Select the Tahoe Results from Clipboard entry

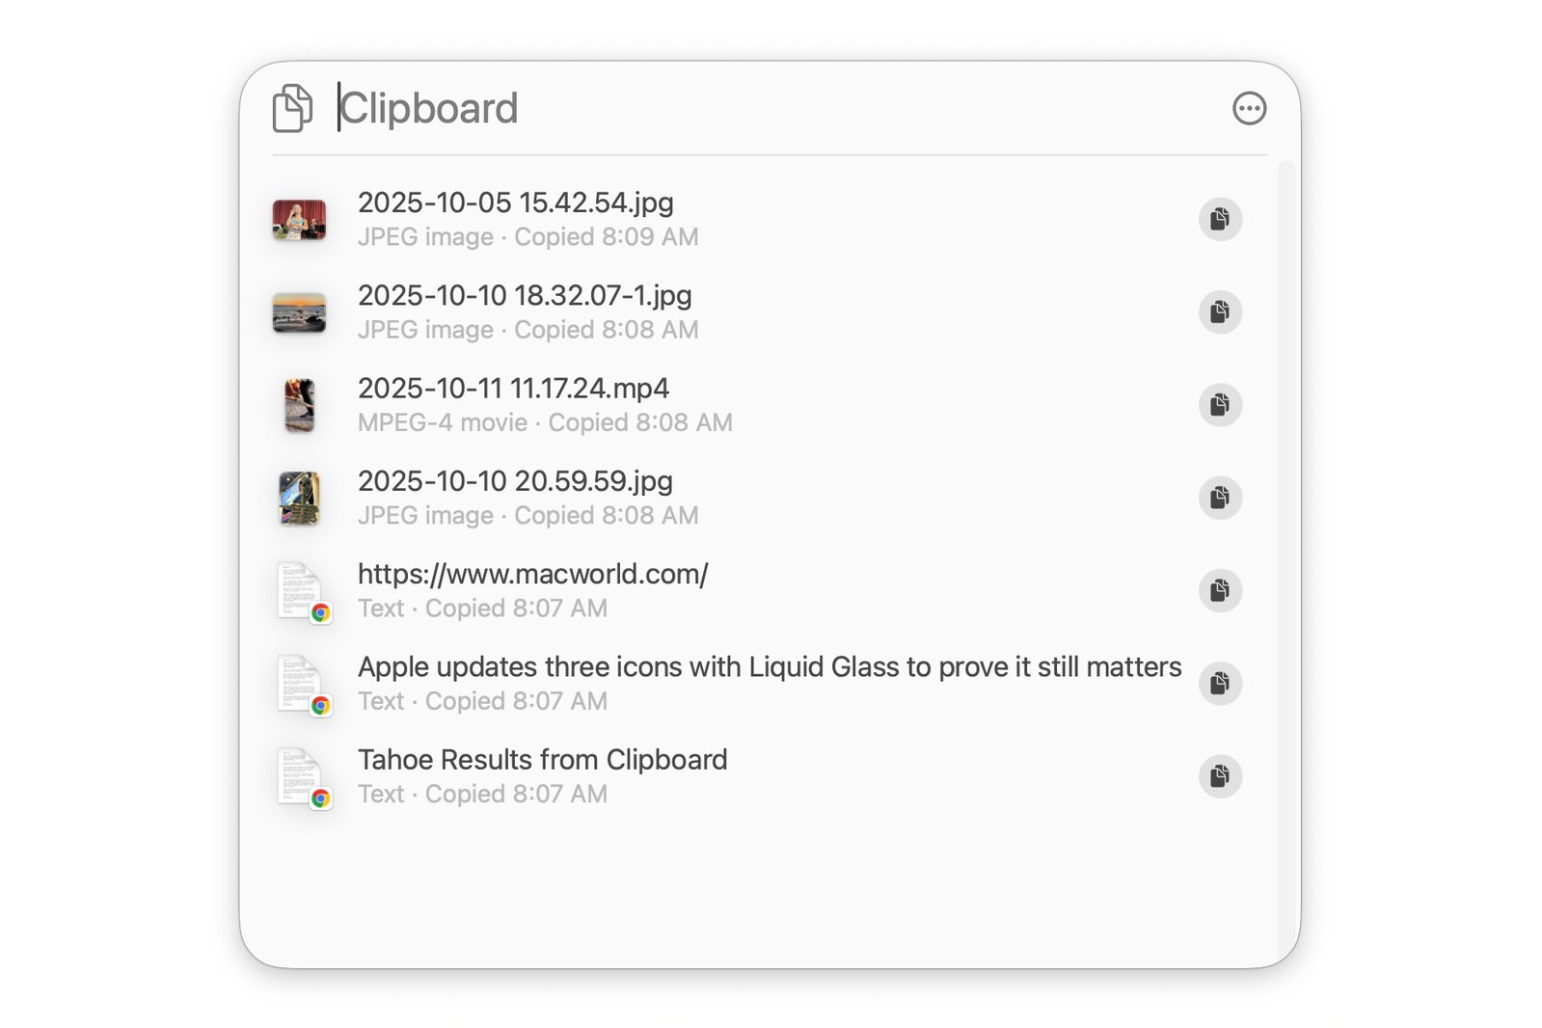pyautogui.click(x=542, y=760)
